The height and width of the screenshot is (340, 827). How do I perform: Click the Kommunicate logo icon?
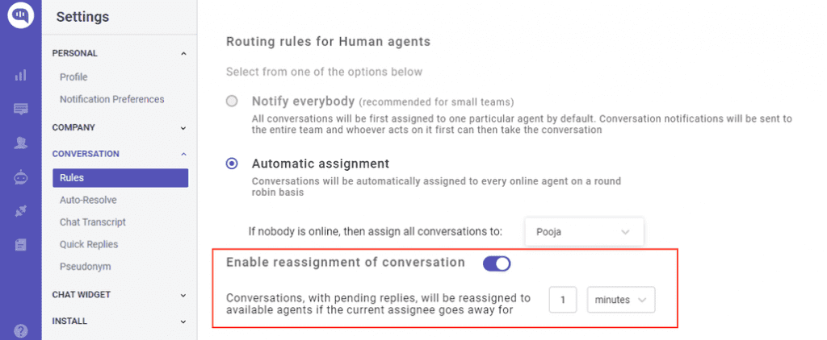tap(20, 15)
